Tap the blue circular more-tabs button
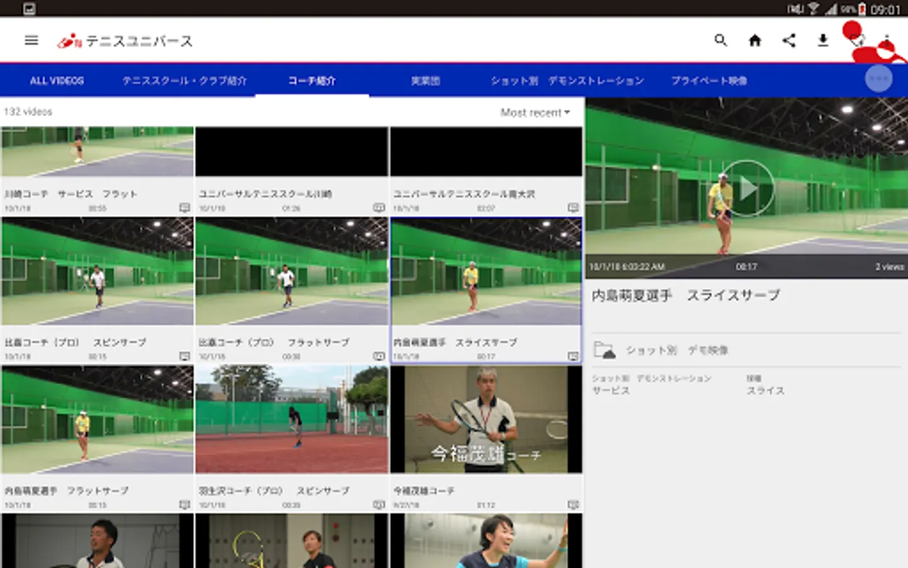This screenshot has height=568, width=908. 878,79
